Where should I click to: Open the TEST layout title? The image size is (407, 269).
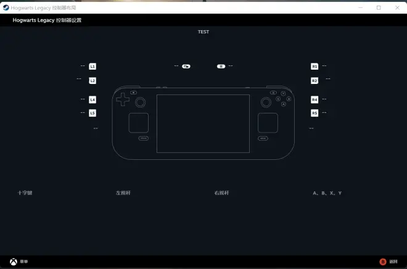coord(203,32)
